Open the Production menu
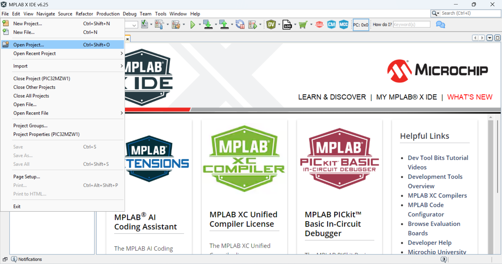Screen dimensions: 502x264 tap(108, 14)
